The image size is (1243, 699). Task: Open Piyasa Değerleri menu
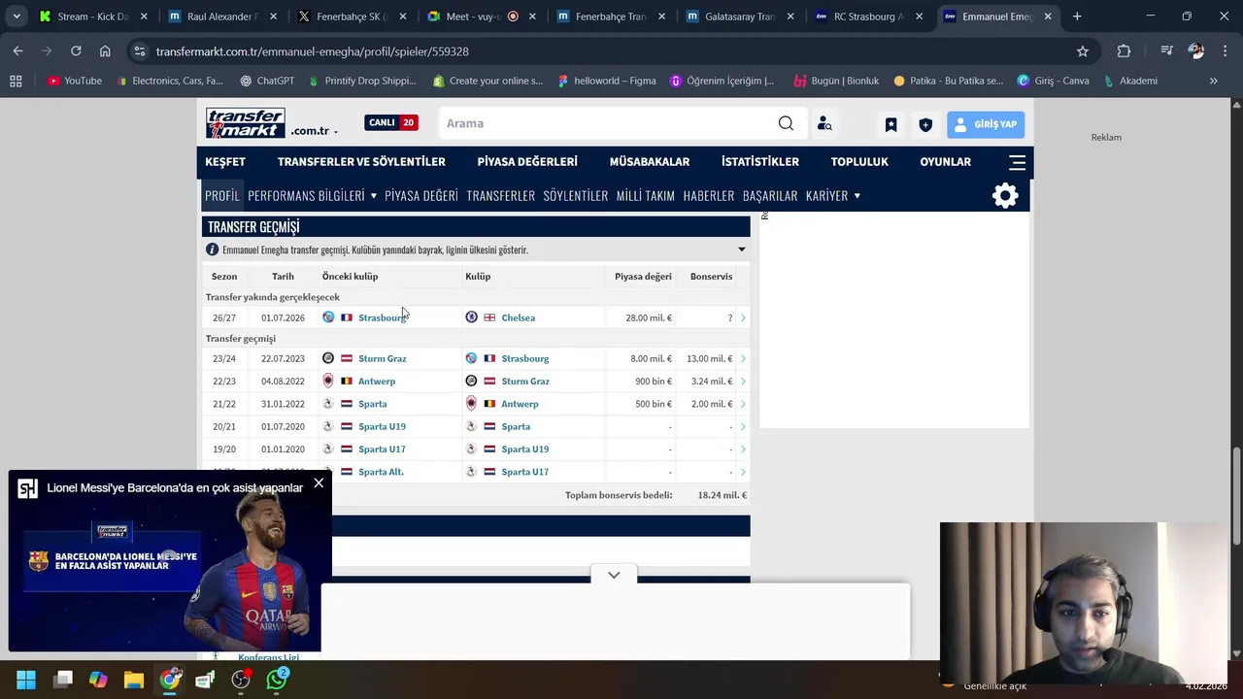coord(527,162)
